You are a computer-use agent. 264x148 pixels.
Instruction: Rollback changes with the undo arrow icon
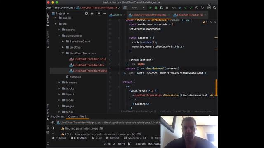coord(202,7)
